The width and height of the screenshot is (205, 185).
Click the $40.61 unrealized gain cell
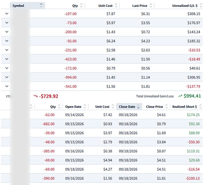click(195, 68)
